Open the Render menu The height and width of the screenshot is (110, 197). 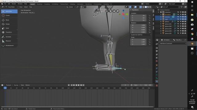pos(14,4)
